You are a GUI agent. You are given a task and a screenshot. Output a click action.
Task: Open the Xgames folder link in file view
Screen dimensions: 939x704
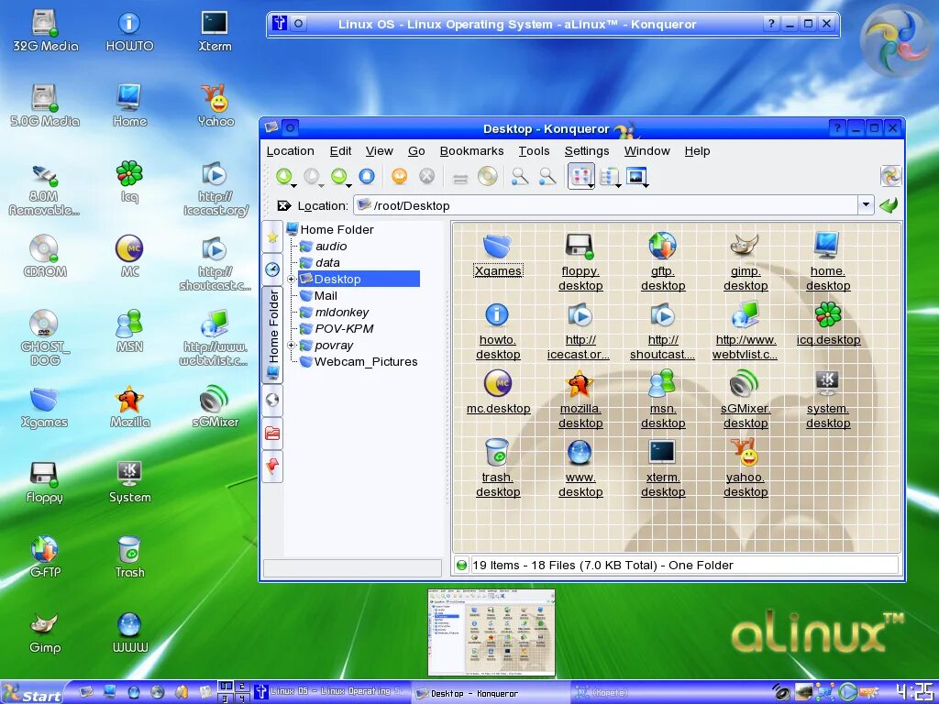pos(498,271)
